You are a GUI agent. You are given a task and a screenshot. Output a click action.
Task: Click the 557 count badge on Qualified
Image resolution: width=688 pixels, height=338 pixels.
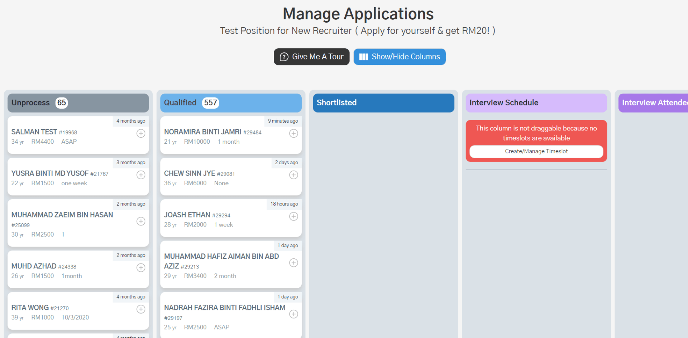(x=210, y=103)
